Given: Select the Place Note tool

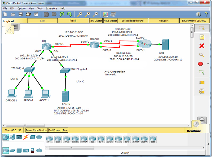Looking at the screenshot, I should [x=202, y=37].
